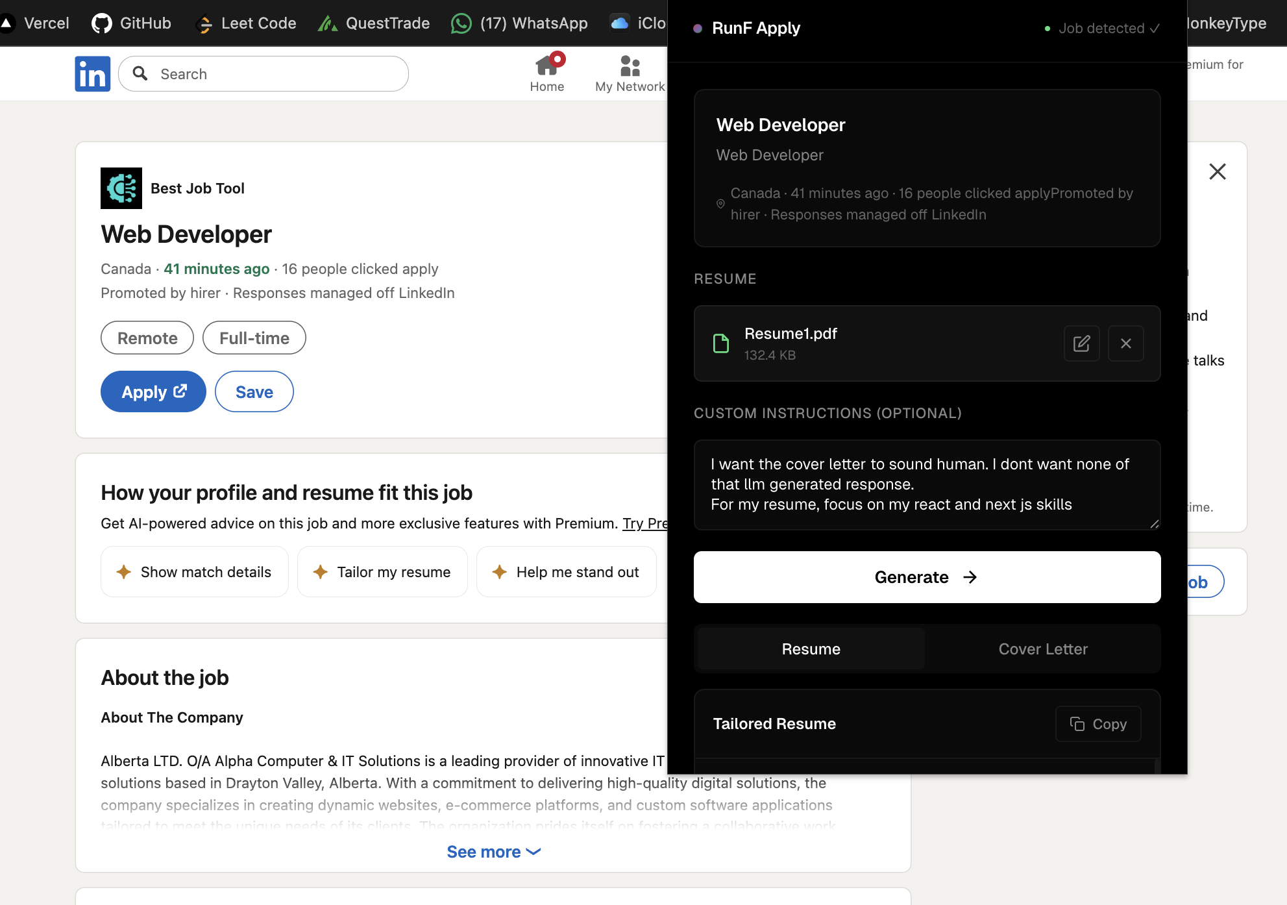Image resolution: width=1287 pixels, height=905 pixels.
Task: Expand job description with See more
Action: [x=493, y=852]
